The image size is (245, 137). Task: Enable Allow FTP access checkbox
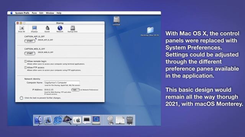[26, 67]
